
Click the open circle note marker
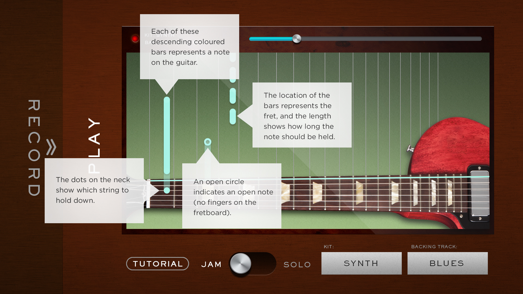(x=208, y=142)
